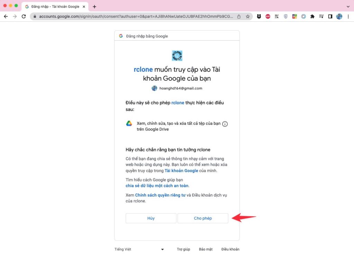View site info via the lock icon
The height and width of the screenshot is (258, 354).
(x=35, y=17)
